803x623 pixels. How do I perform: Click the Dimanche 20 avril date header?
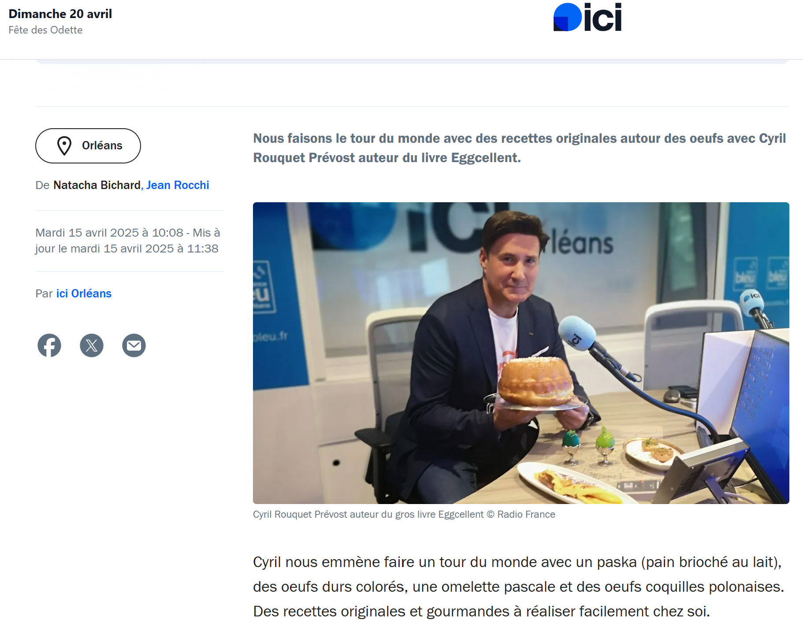pos(60,14)
